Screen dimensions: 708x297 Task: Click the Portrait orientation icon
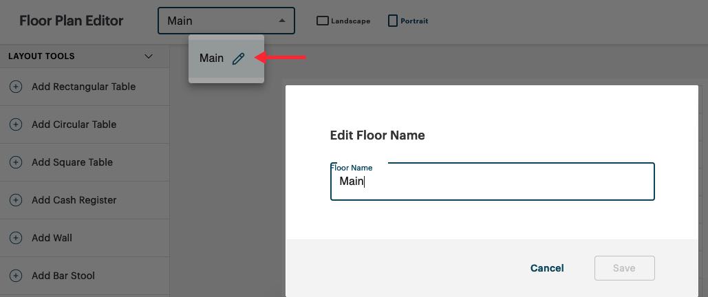coord(393,21)
